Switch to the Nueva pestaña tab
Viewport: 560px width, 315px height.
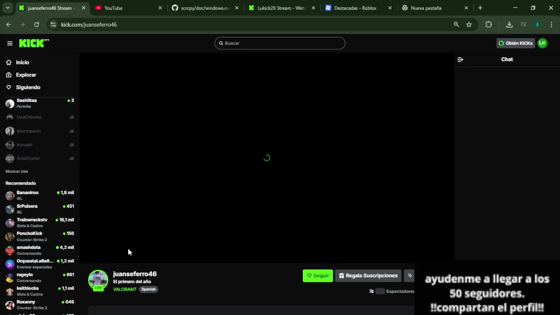[x=434, y=8]
